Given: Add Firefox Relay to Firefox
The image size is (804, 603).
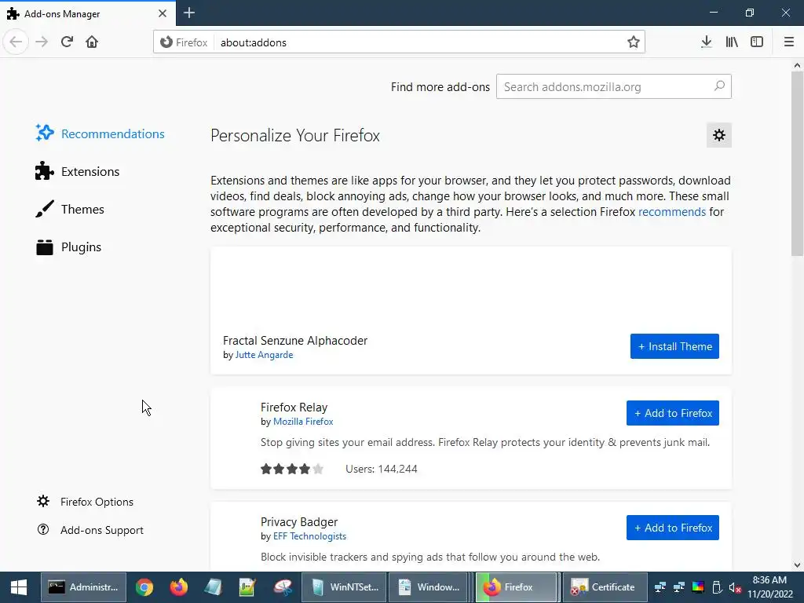Looking at the screenshot, I should [672, 413].
